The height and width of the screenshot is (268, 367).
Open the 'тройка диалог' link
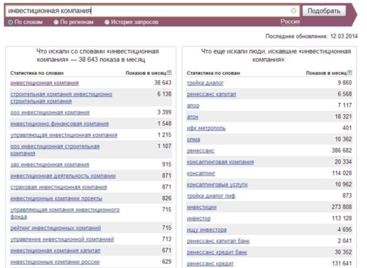(x=205, y=83)
